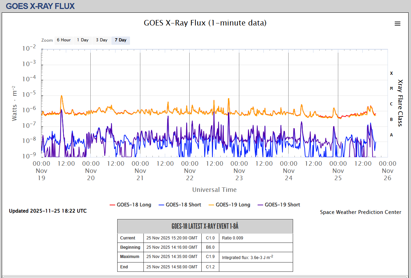Click the Current row timestamp cell

click(172, 238)
